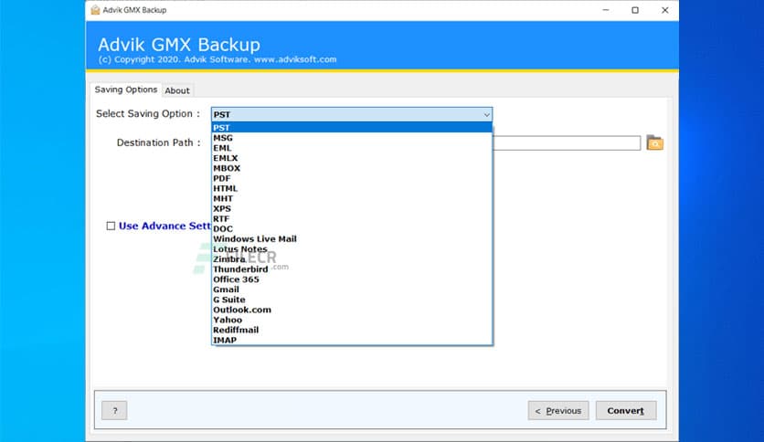
Task: Enable the Use Advance Settings checkbox
Action: (111, 226)
